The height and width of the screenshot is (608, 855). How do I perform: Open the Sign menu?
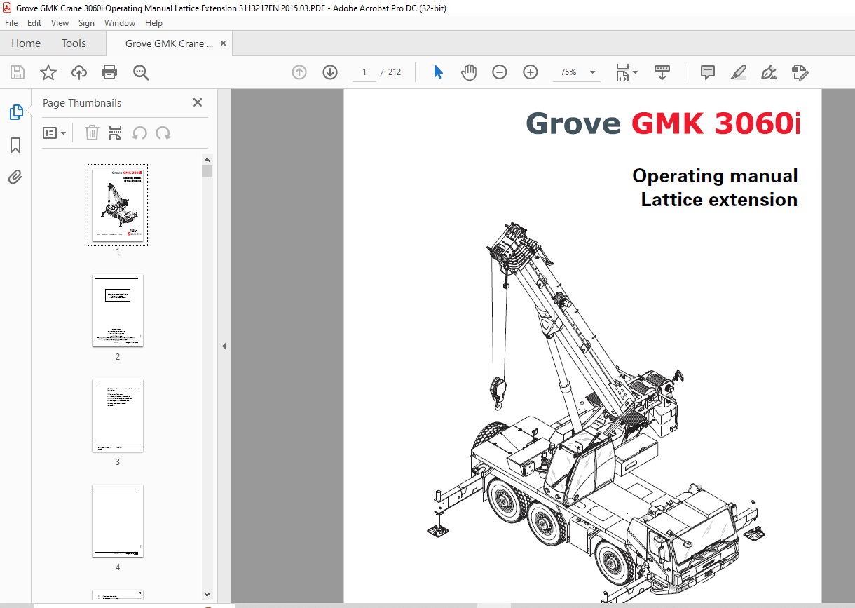[x=86, y=23]
